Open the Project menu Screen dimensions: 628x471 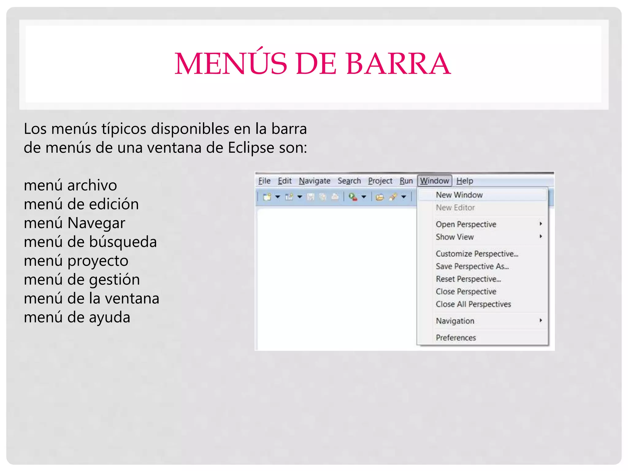(x=380, y=181)
